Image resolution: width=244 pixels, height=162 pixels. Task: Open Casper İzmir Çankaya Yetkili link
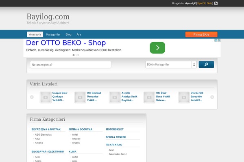point(60,96)
